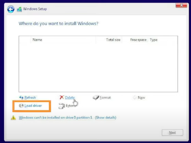Open the Load driver link
191x143 pixels.
click(x=33, y=106)
